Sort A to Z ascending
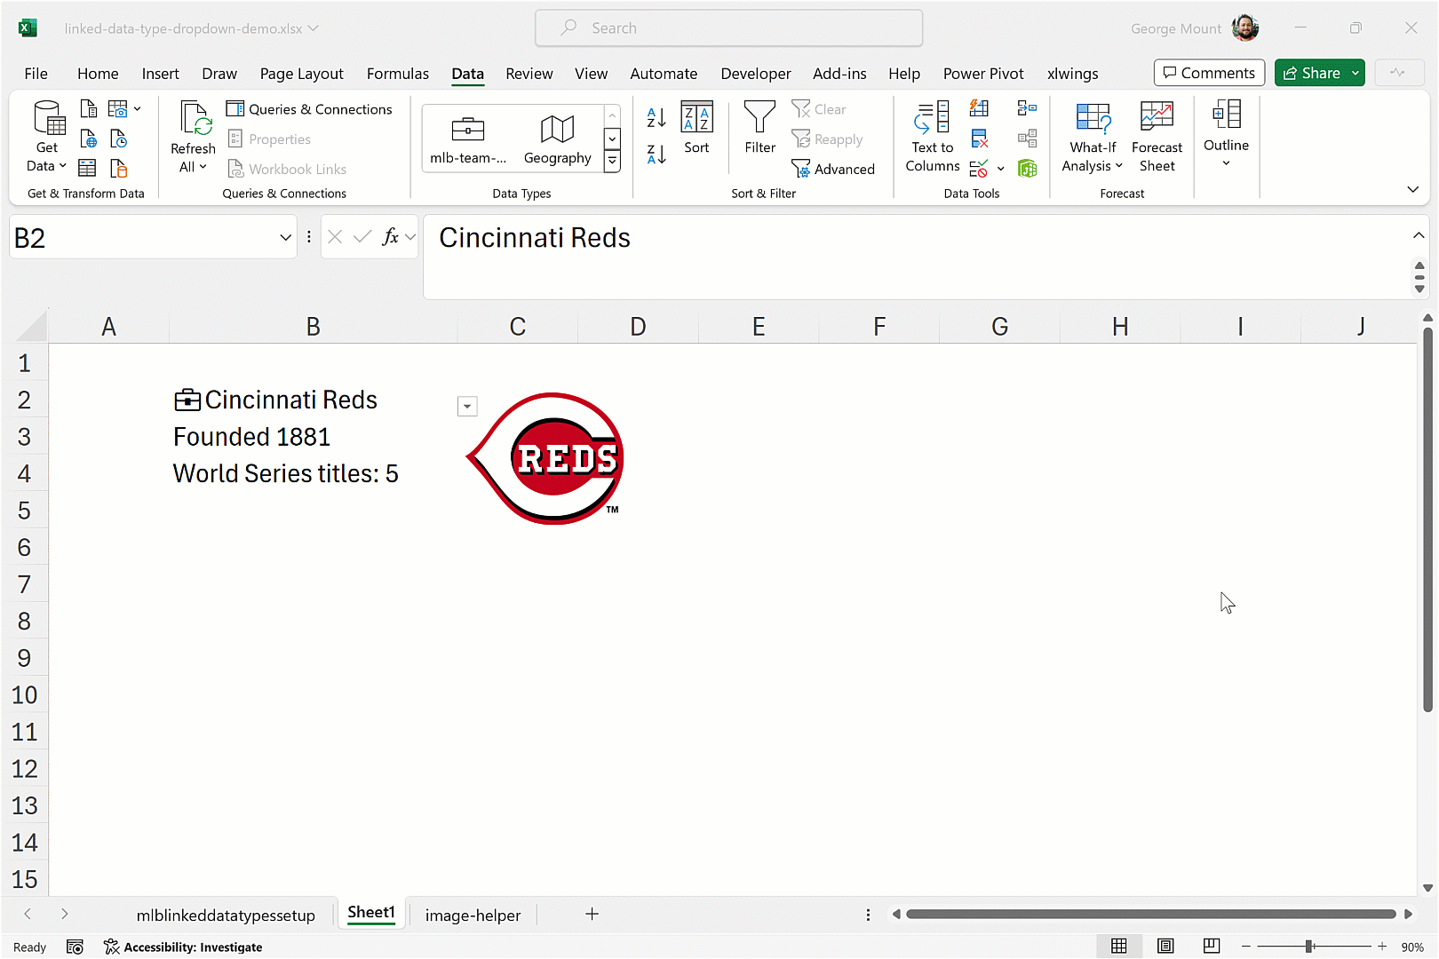The width and height of the screenshot is (1439, 959). coord(656,117)
